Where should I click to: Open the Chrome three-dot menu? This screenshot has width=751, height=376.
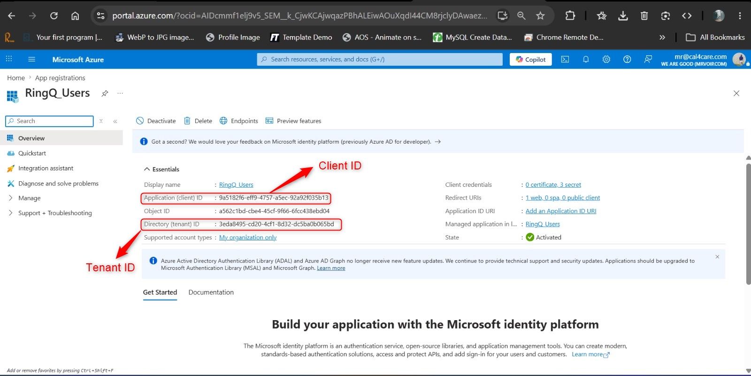[x=740, y=15]
